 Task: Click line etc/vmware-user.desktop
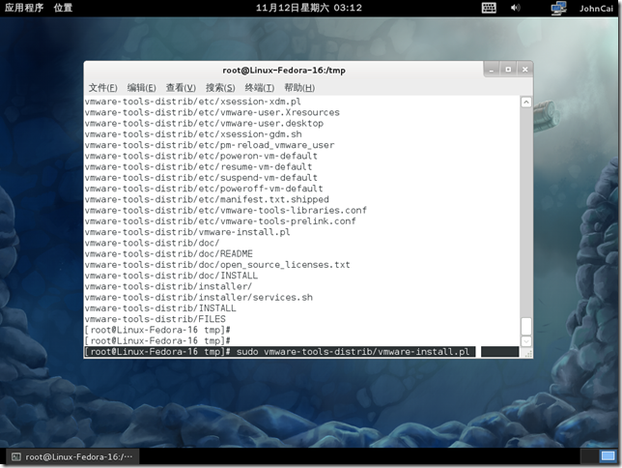pyautogui.click(x=204, y=123)
